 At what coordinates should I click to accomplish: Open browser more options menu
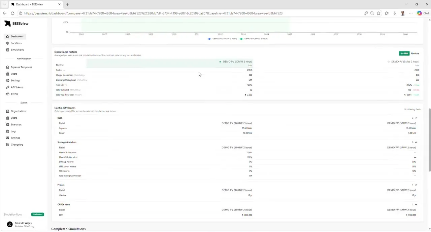pos(411,13)
